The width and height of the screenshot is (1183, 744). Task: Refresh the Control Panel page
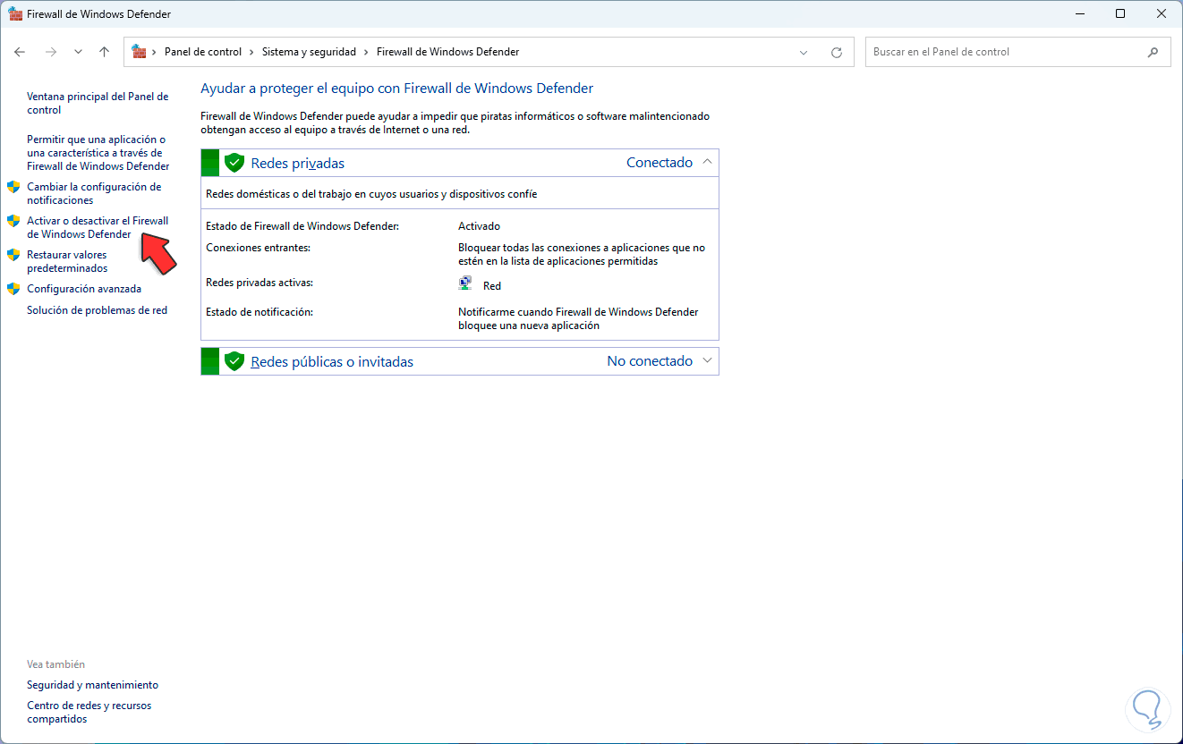point(837,52)
